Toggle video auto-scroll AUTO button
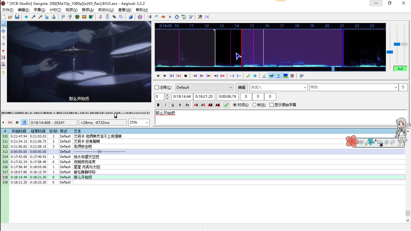 point(24,122)
